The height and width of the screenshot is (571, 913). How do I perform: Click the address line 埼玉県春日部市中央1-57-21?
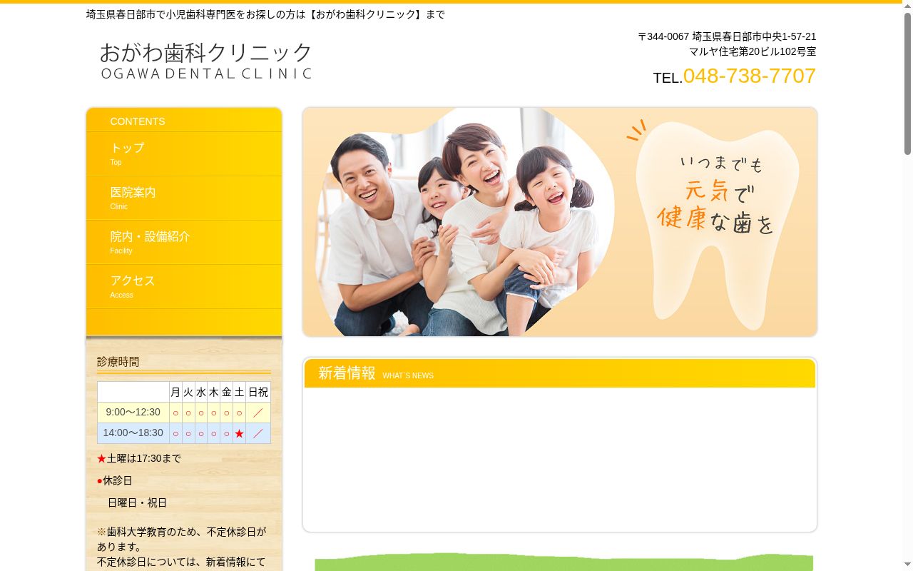(754, 36)
